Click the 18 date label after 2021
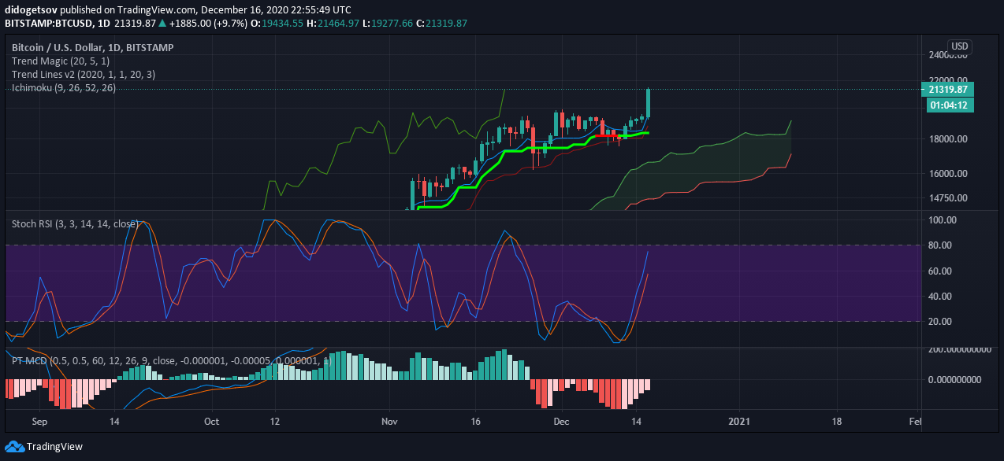 (x=836, y=421)
